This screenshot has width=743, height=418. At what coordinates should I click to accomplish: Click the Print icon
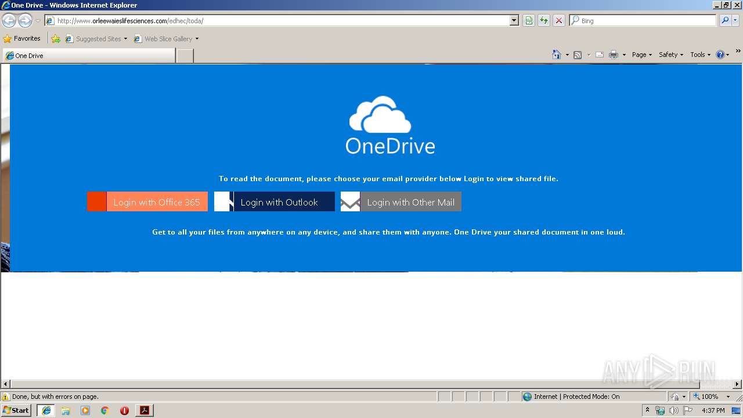coord(614,55)
